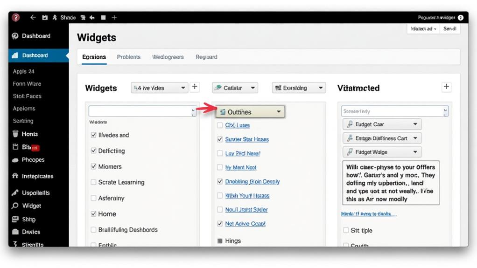Check the Asferniny checkbox
The width and height of the screenshot is (477, 268).
pyautogui.click(x=93, y=198)
